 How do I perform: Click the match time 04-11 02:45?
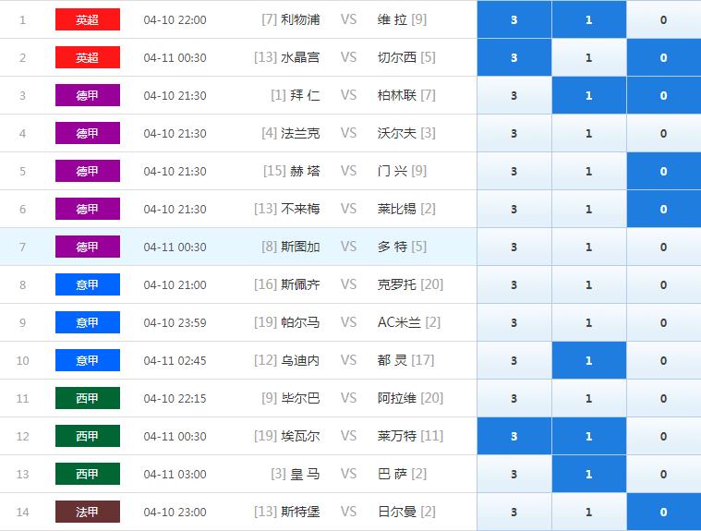coord(175,361)
